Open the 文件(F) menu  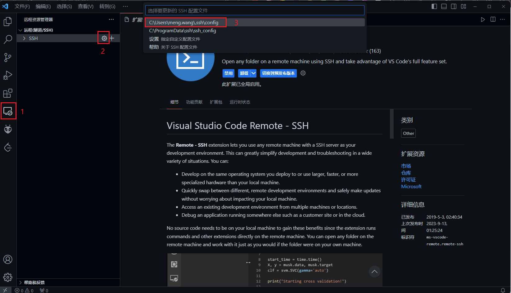pos(22,7)
